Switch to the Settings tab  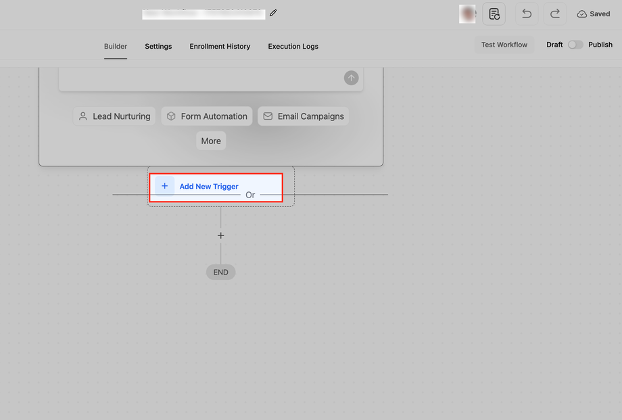pos(158,47)
